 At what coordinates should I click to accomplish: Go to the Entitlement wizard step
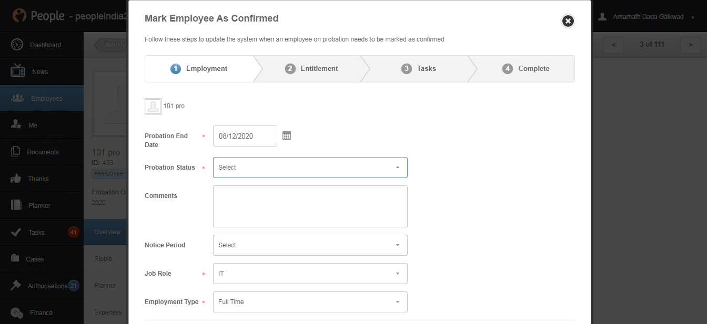[x=312, y=69]
